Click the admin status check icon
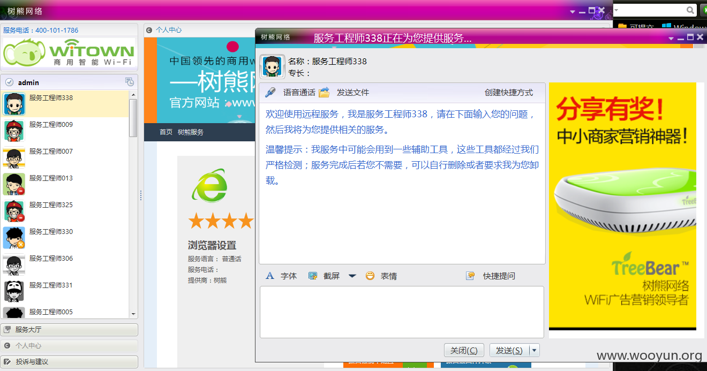707x371 pixels. pyautogui.click(x=9, y=82)
